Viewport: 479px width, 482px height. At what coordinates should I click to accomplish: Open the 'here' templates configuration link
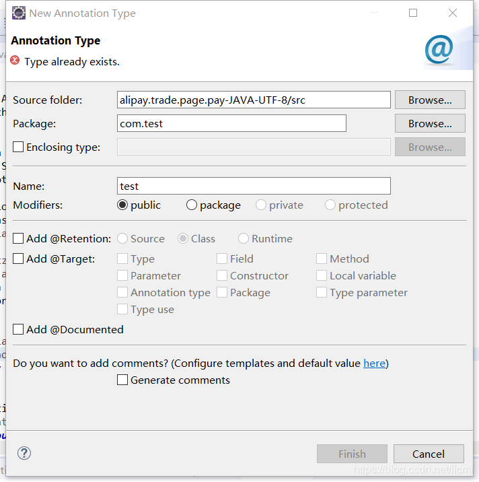click(374, 364)
